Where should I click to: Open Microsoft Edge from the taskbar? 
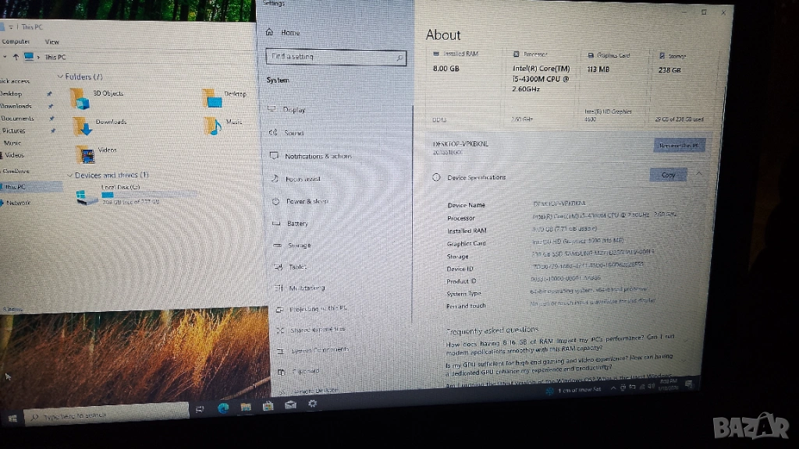(x=222, y=407)
